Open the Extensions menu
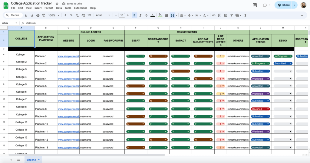Screen dimensions: 310x163 click(81, 8)
